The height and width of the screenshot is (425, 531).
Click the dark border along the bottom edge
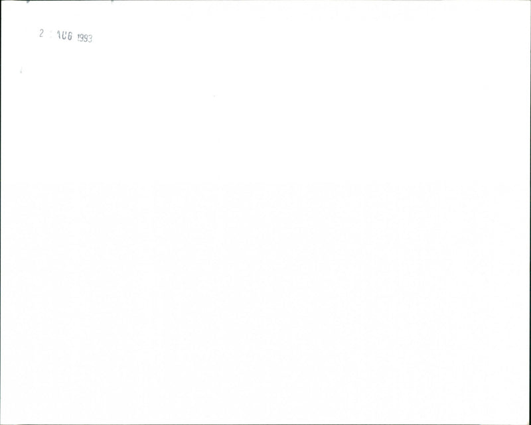[265, 424]
